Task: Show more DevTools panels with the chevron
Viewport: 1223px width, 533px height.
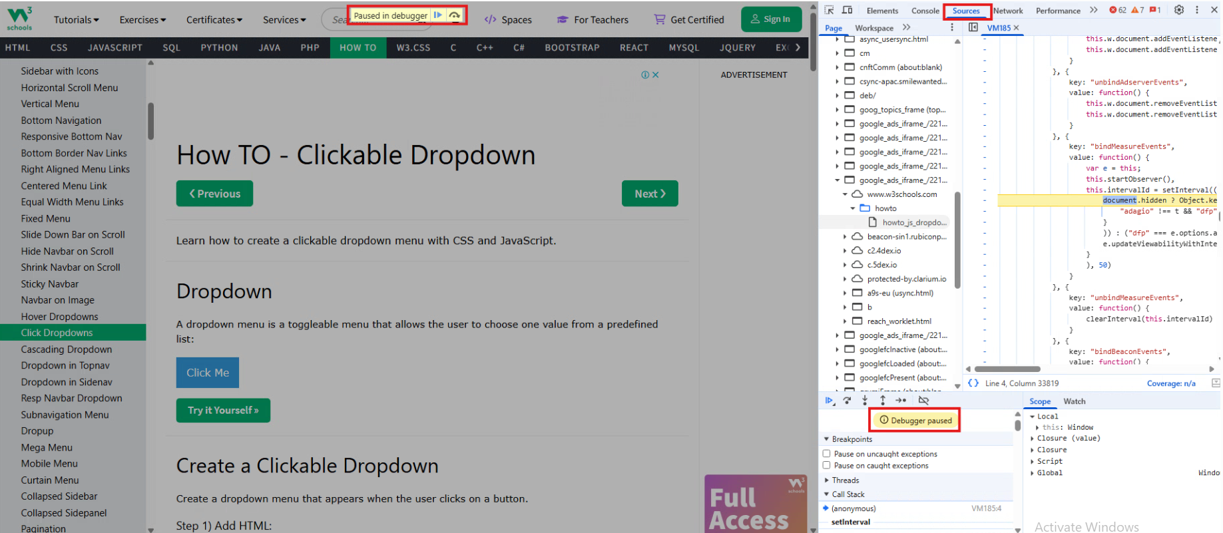Action: (x=1094, y=10)
